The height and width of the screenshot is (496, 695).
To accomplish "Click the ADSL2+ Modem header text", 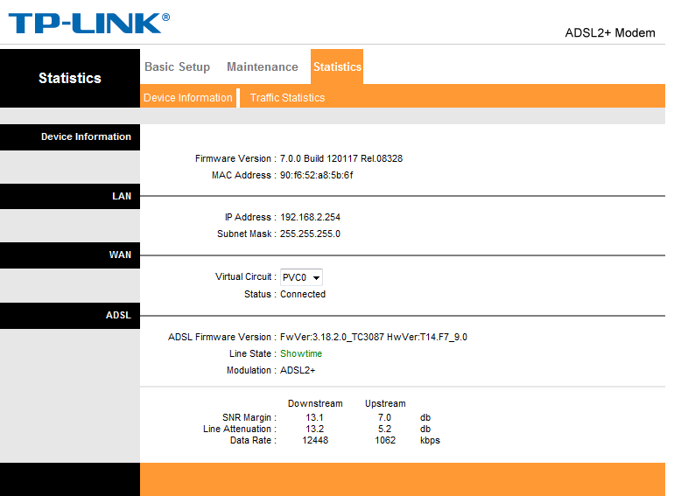I will point(610,33).
